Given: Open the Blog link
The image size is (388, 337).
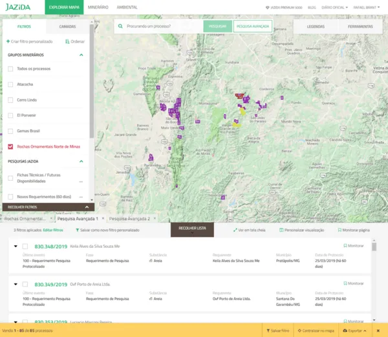Looking at the screenshot, I should click(x=312, y=7).
